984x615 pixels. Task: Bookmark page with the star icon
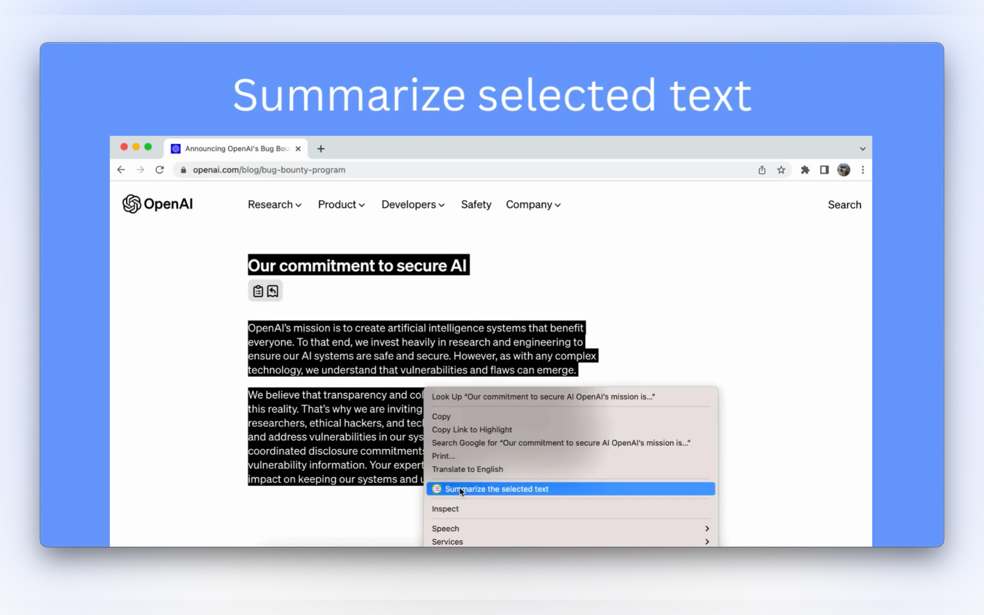tap(781, 170)
